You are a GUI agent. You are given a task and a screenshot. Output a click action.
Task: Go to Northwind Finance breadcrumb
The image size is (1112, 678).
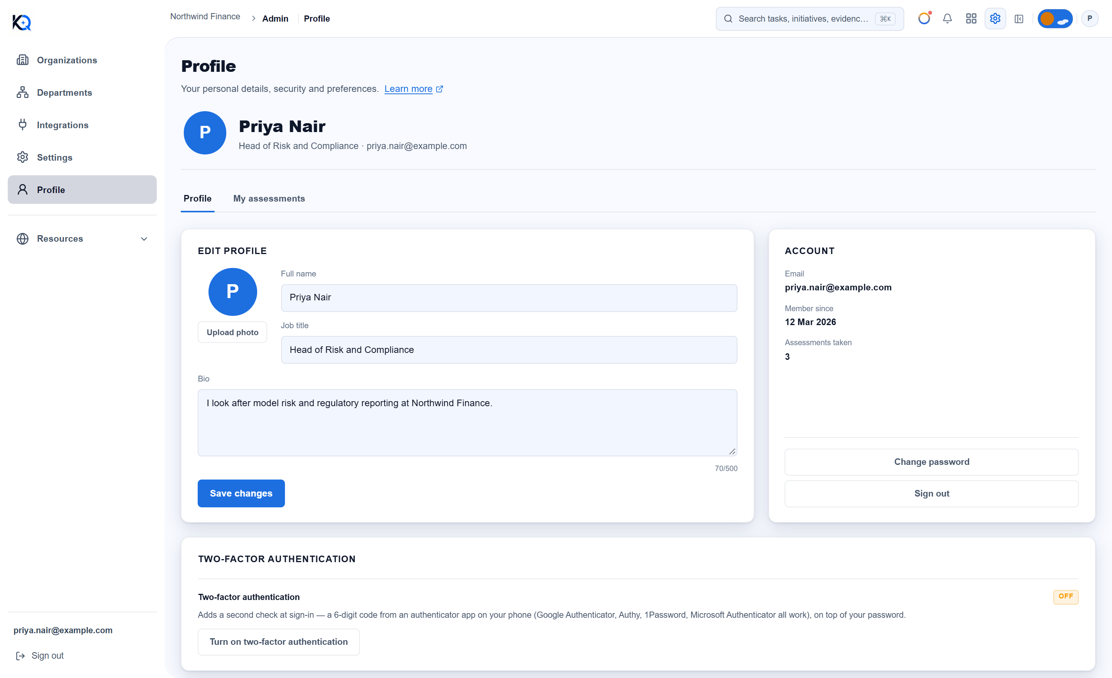click(205, 16)
